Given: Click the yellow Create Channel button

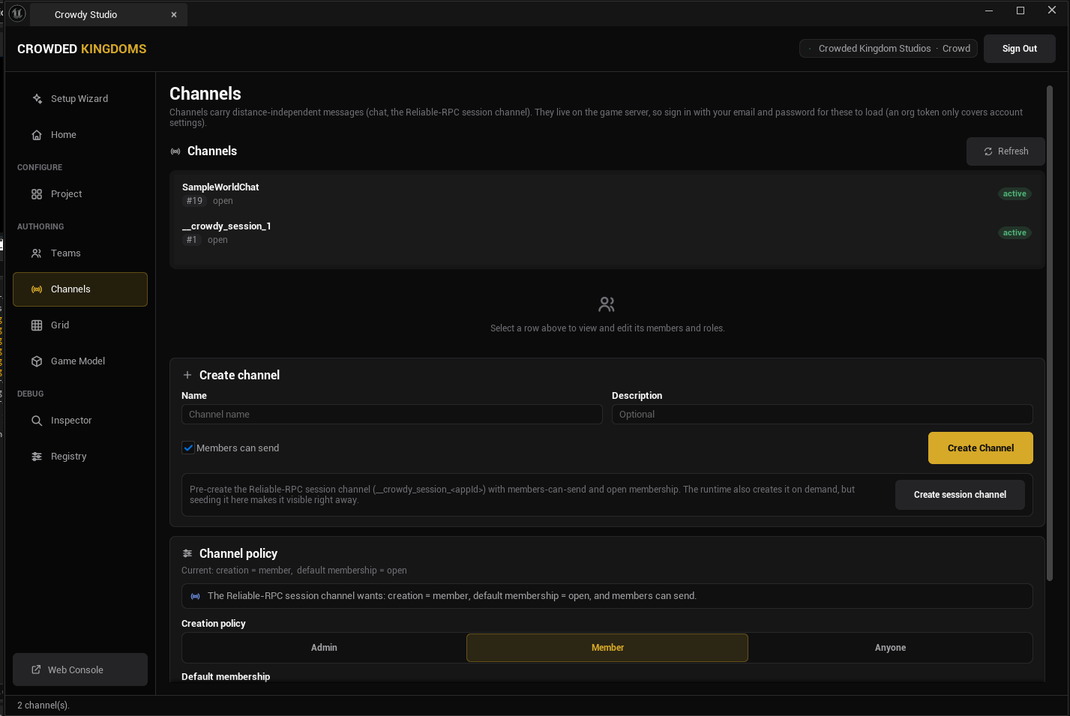Looking at the screenshot, I should pyautogui.click(x=981, y=448).
